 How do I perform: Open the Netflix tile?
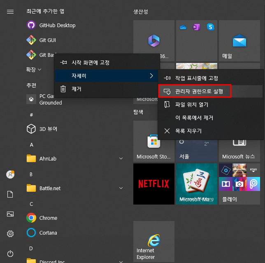pos(154,184)
